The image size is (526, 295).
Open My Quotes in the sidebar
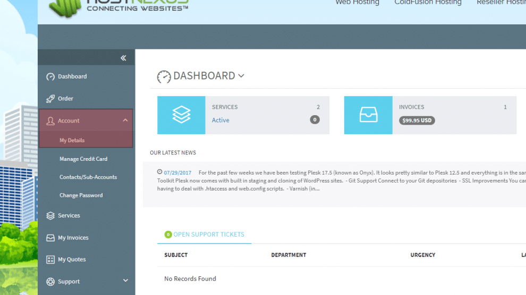[x=72, y=259]
